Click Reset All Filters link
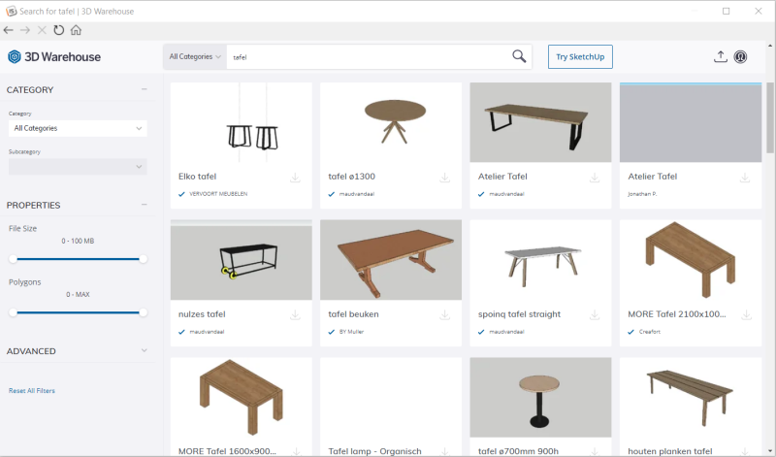This screenshot has height=457, width=776. tap(32, 390)
